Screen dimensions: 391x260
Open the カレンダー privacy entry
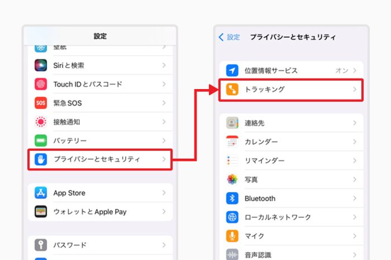pyautogui.click(x=290, y=142)
